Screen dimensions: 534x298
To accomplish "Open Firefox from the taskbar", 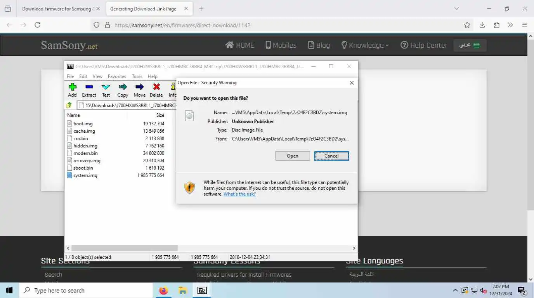I will pos(164,290).
